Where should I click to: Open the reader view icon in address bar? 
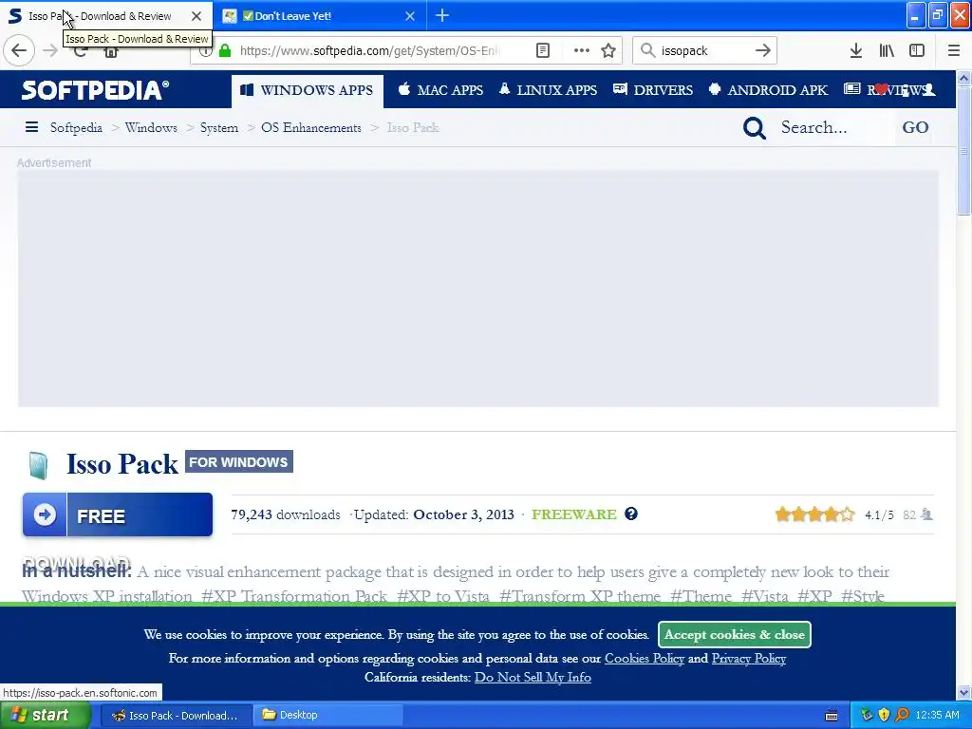542,50
